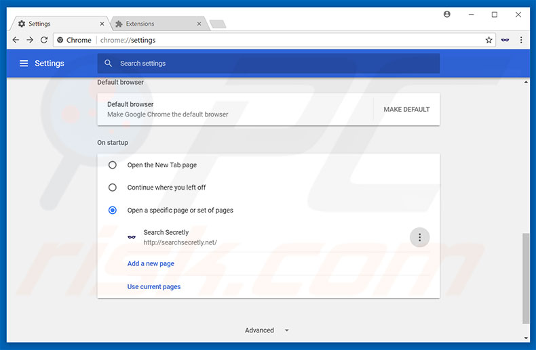536x350 pixels.
Task: Click the back navigation arrow
Action: [x=16, y=40]
